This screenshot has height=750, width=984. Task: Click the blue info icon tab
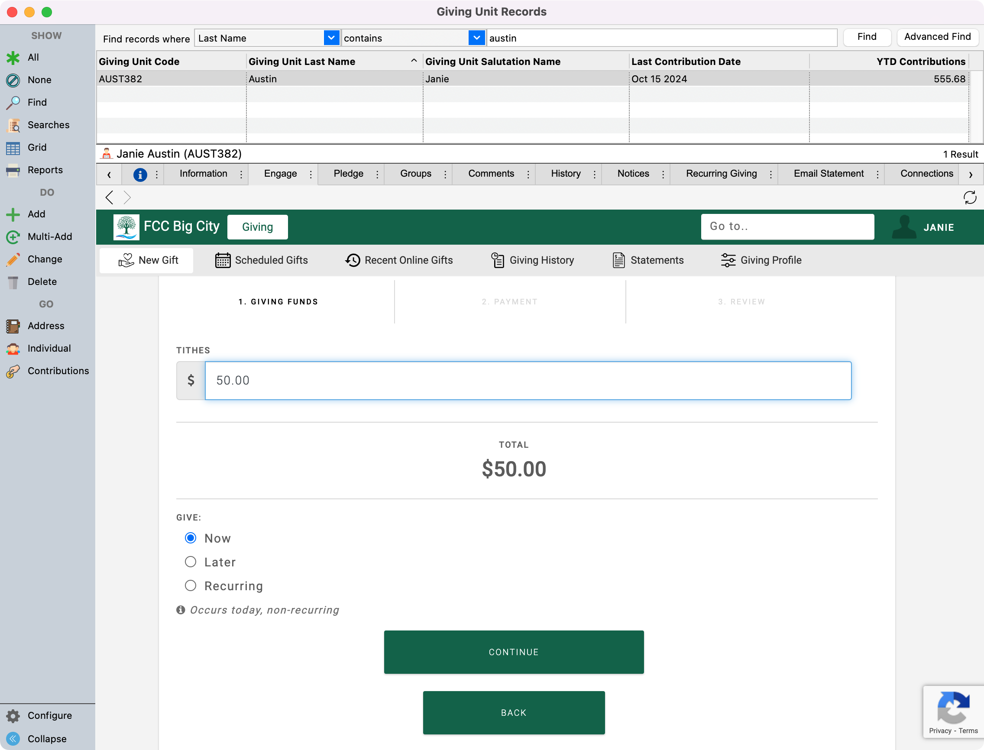(140, 175)
